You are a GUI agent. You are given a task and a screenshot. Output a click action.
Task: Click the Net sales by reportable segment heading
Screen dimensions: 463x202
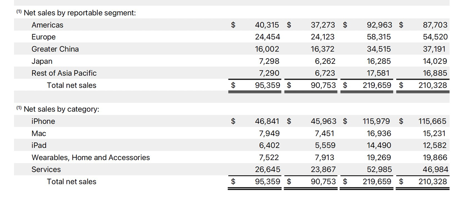tap(79, 13)
